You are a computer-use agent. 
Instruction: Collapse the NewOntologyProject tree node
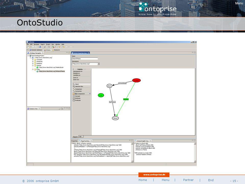pos(28,56)
